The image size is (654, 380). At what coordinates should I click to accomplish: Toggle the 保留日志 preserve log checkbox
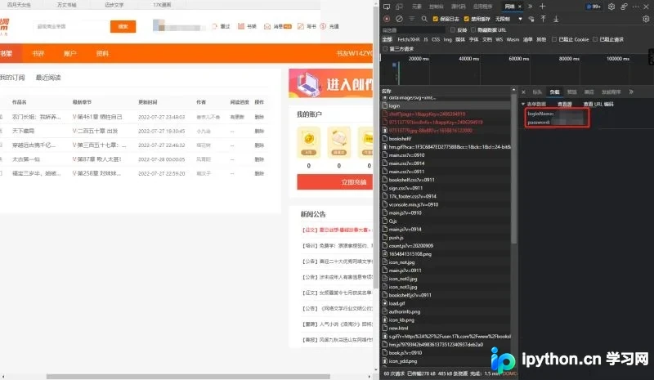click(x=436, y=19)
